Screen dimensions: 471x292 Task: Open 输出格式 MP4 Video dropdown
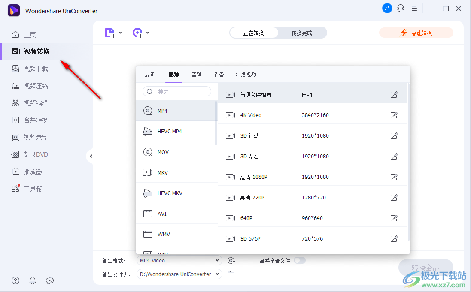click(x=179, y=261)
